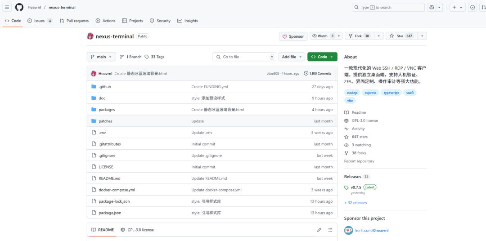Image resolution: width=486 pixels, height=241 pixels.
Task: Open ko-fi.com/0heavrnl sponsor link
Action: pos(372,231)
